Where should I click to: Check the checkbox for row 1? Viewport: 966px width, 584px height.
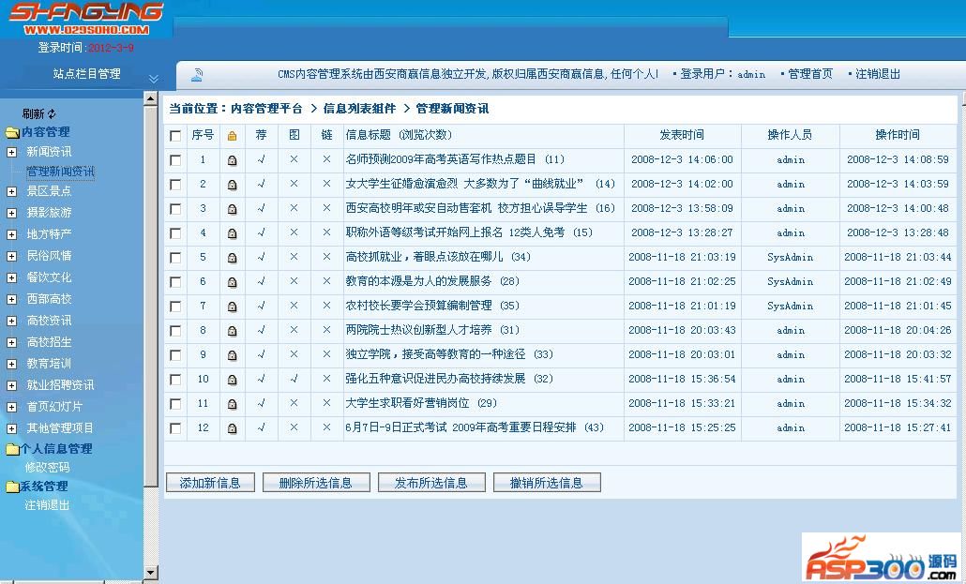pyautogui.click(x=175, y=160)
